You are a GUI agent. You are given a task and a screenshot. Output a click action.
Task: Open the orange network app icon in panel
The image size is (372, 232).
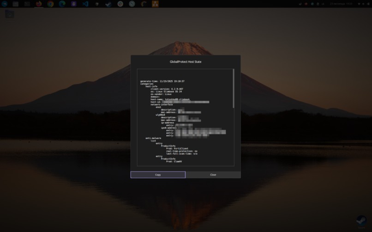[x=155, y=4]
